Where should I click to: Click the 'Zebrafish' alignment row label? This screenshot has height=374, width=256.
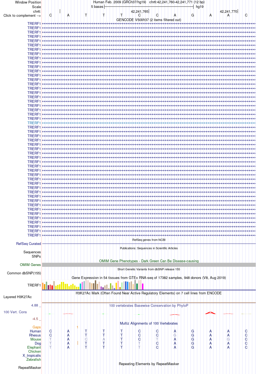coord(34,359)
